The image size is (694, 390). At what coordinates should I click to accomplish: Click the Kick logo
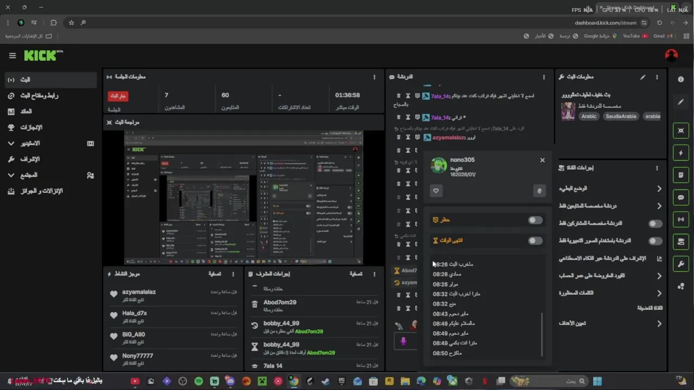pyautogui.click(x=43, y=55)
